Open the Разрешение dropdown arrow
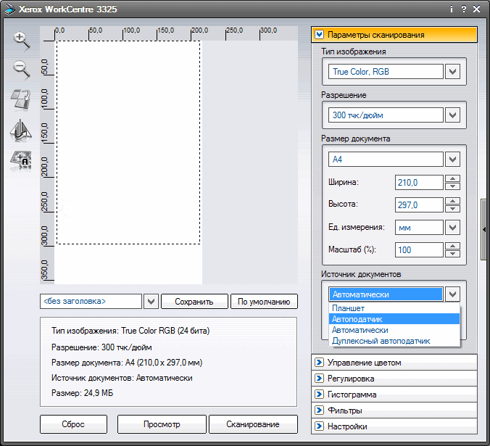Screen dimensions: 490x446 point(452,115)
